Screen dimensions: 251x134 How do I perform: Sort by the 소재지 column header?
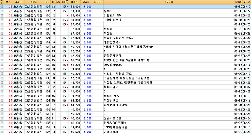click(x=18, y=2)
